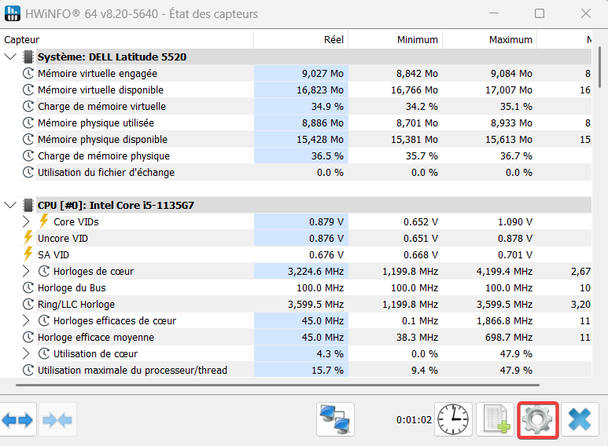
Task: Click the Réel column header
Action: click(x=301, y=39)
